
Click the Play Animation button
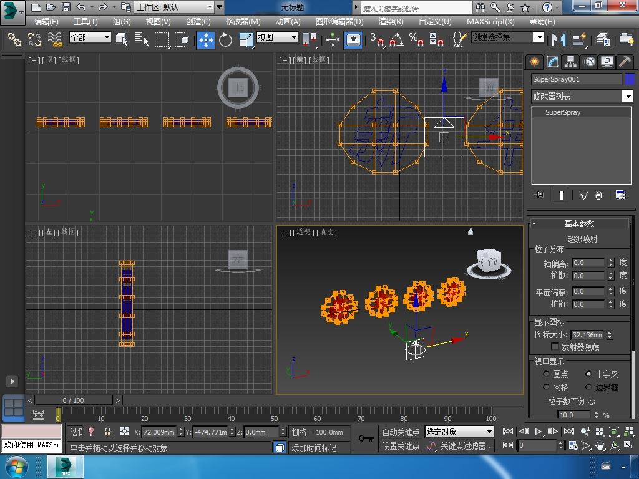click(x=538, y=431)
